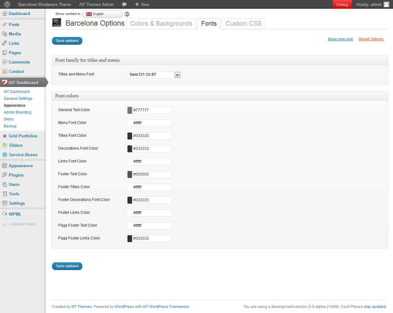Viewport: 393px width, 313px height.
Task: Click the Decorations Font Color swatch
Action: (130, 149)
